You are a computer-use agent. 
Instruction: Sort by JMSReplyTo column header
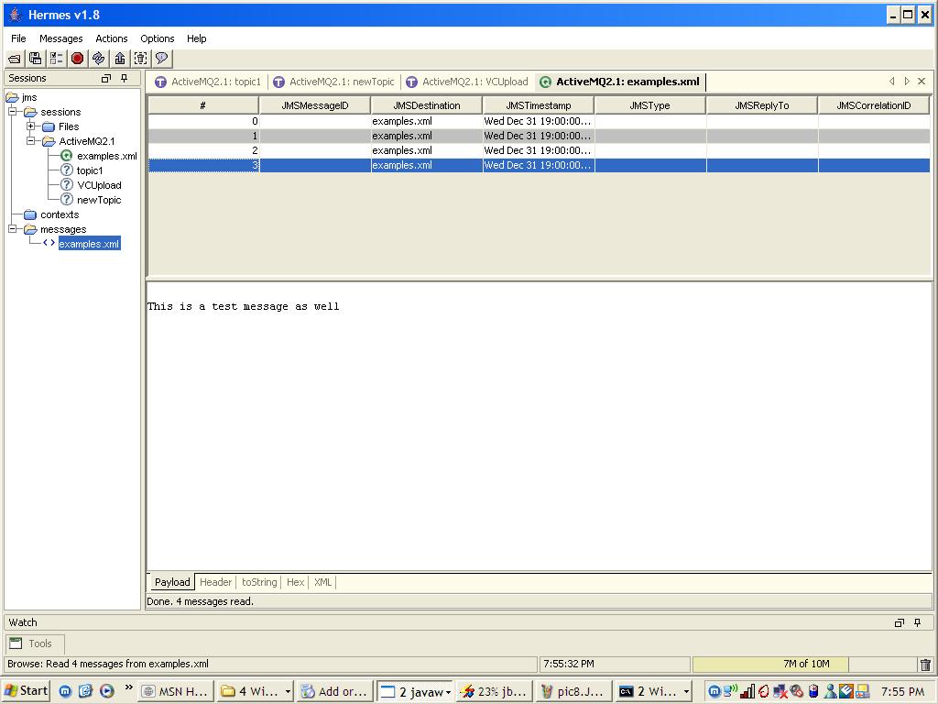click(x=762, y=105)
